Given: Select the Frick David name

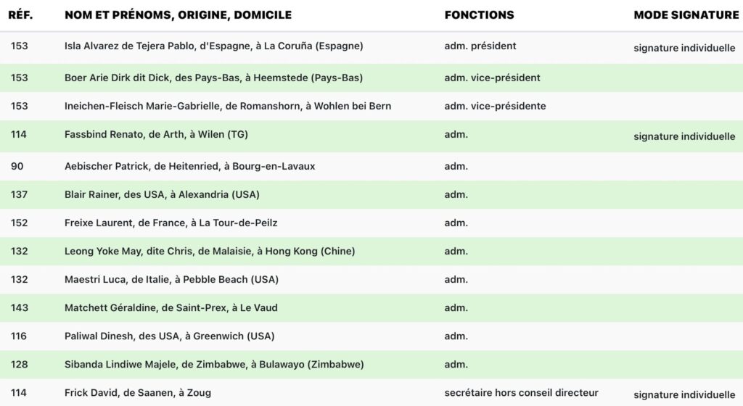Looking at the screenshot, I should [x=138, y=392].
